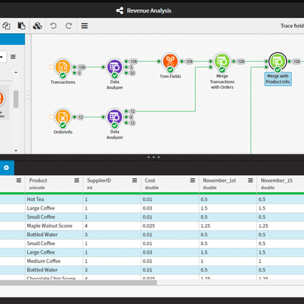Click the 106 output badge of Trim Fields

coord(189,61)
